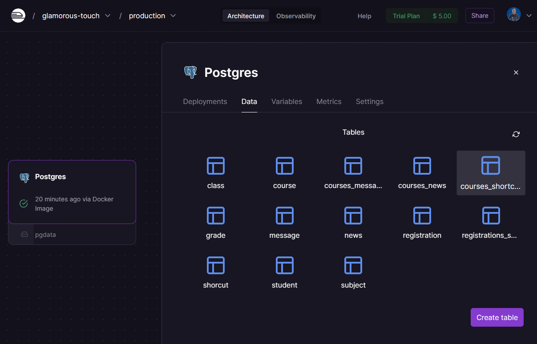Open the subject table icon
The height and width of the screenshot is (344, 537).
coord(353,265)
